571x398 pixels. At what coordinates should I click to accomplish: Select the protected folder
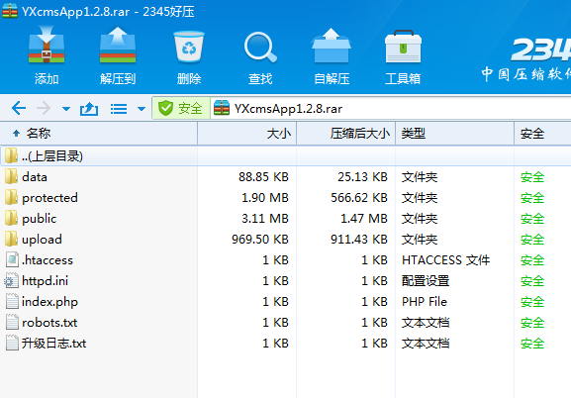pos(285,198)
